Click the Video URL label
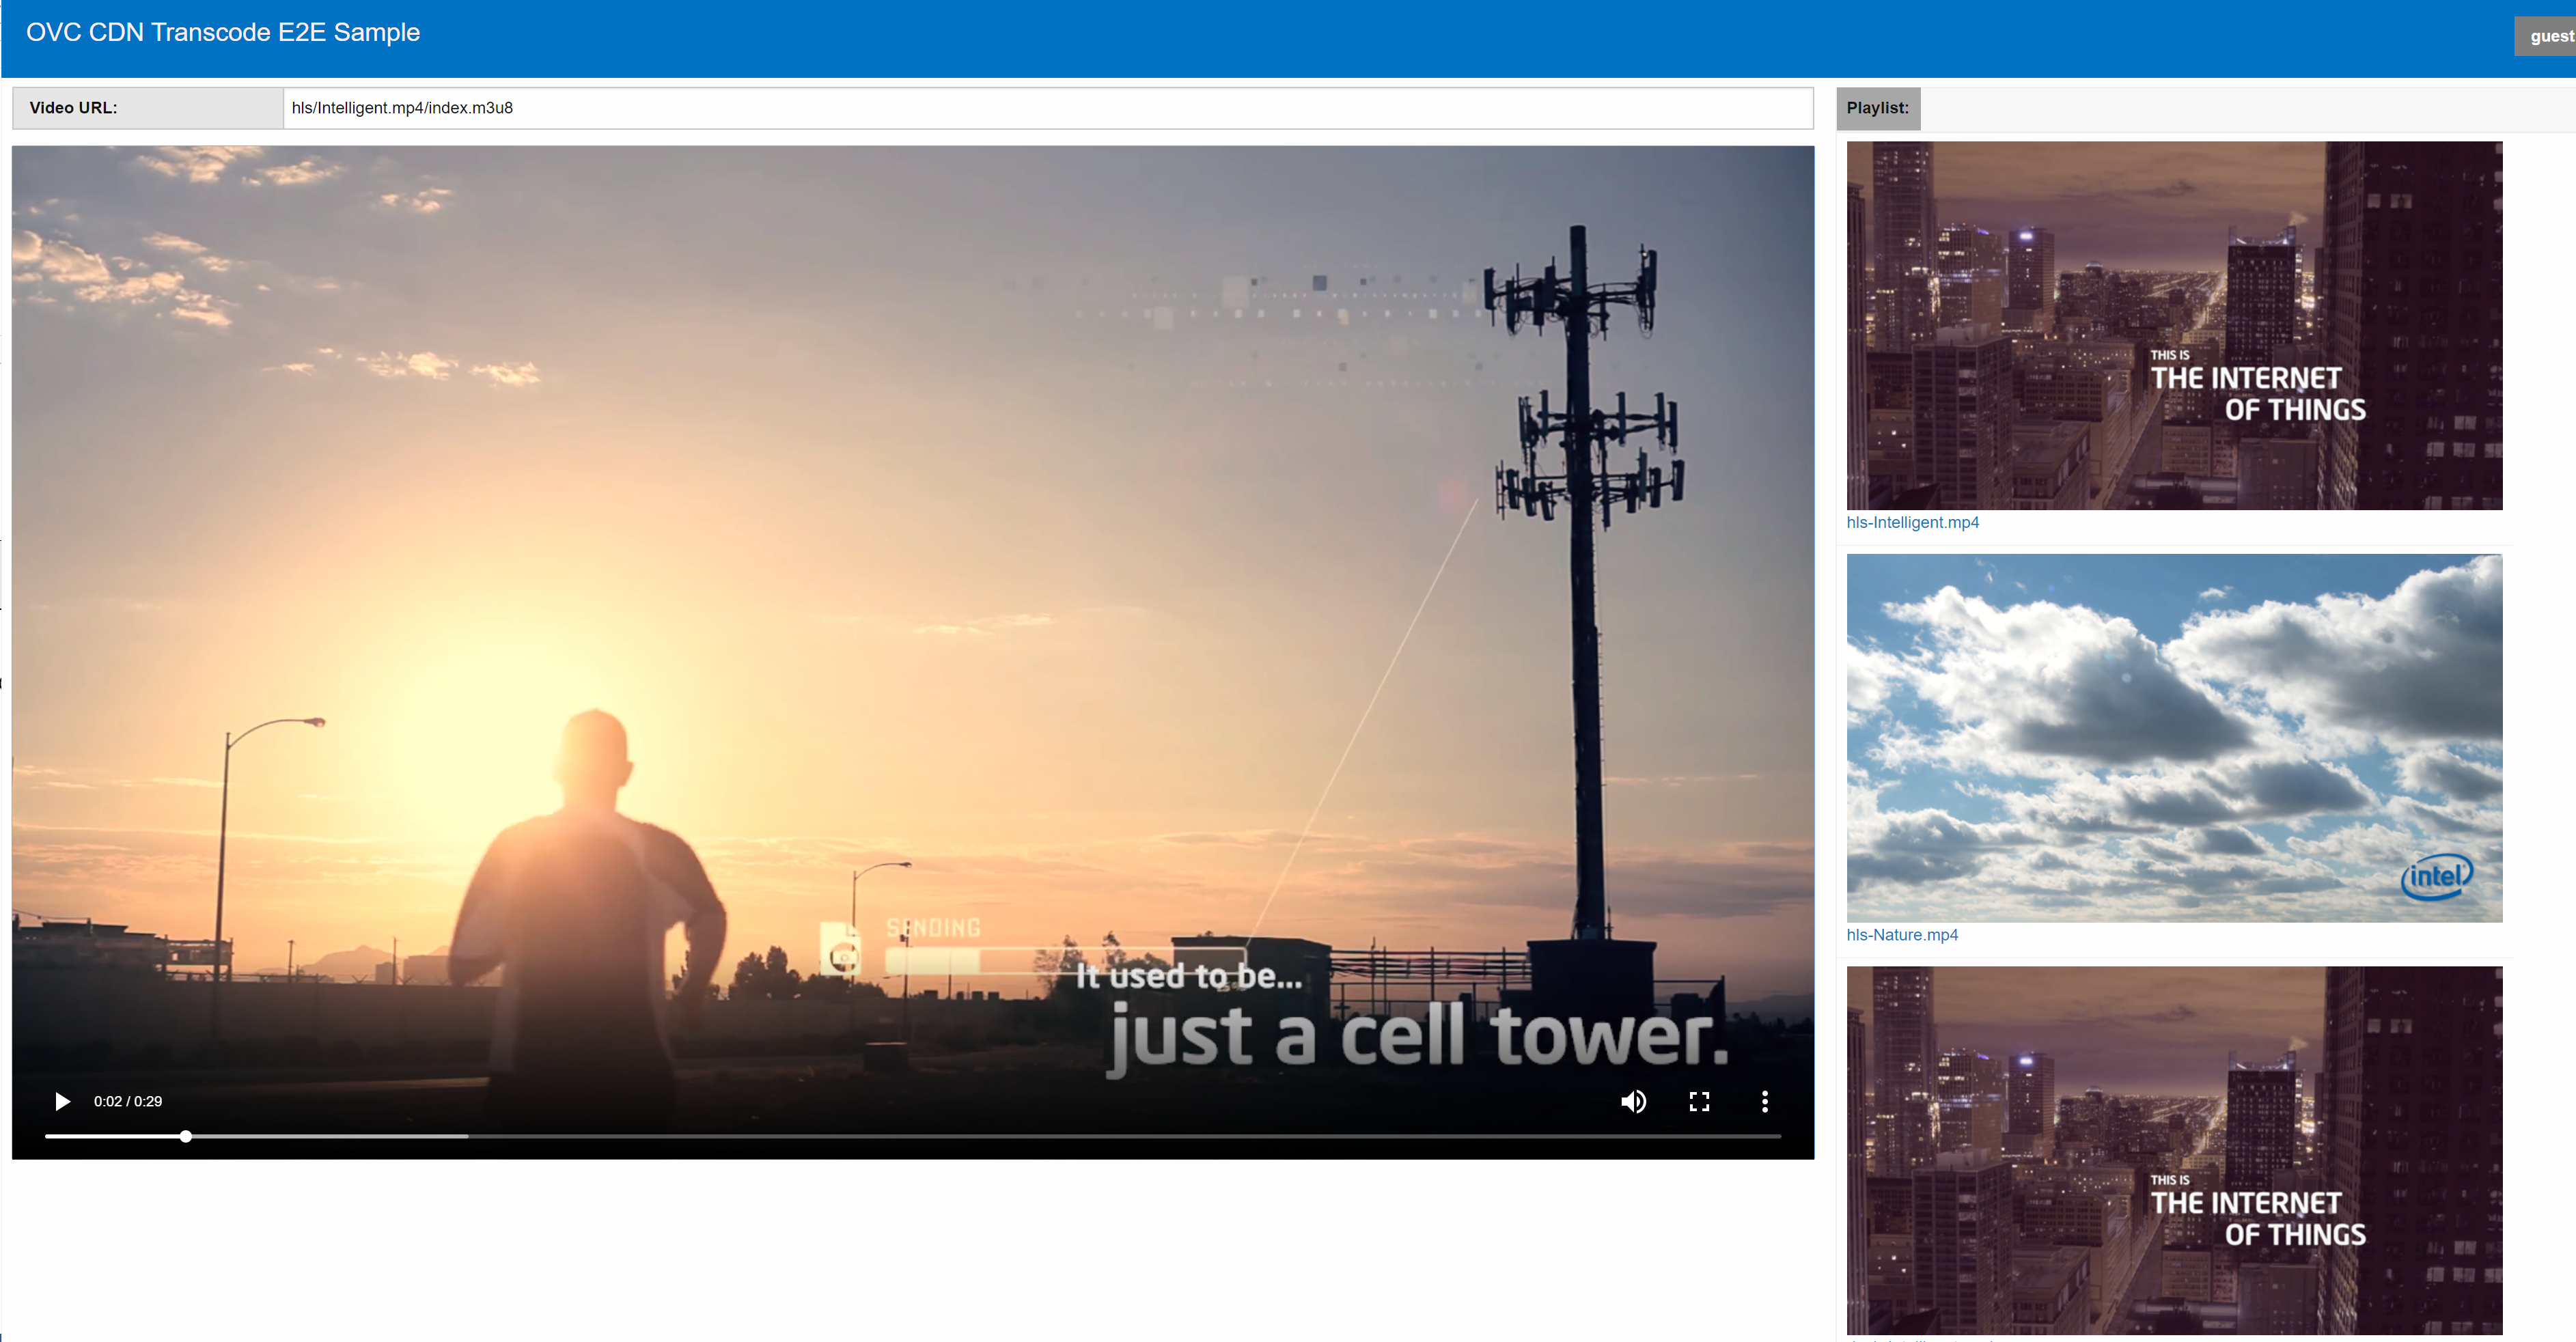The image size is (2576, 1342). click(74, 108)
